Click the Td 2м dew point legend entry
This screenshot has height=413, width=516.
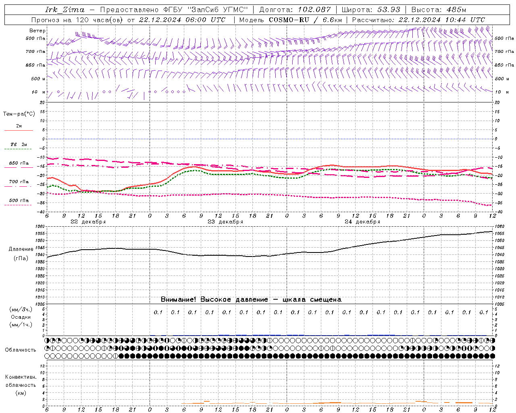pos(19,144)
